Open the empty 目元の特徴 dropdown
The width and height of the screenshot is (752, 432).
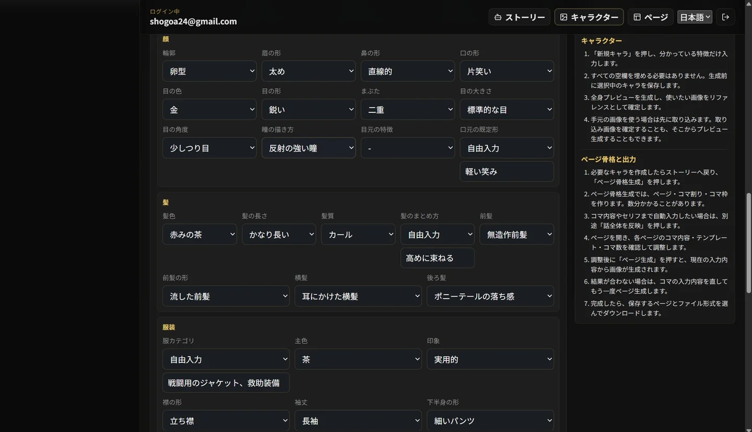point(408,148)
